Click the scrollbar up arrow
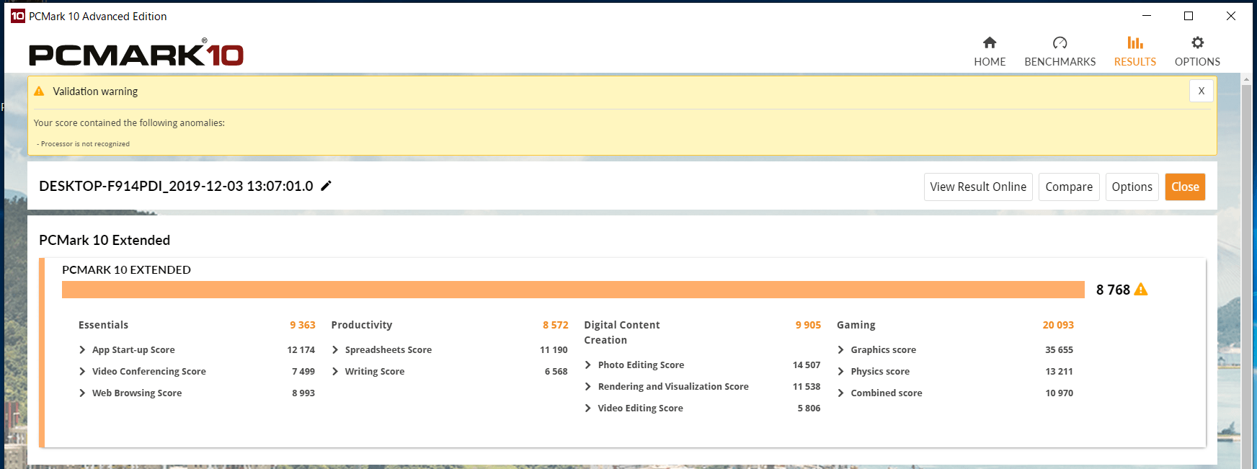This screenshot has width=1257, height=469. pyautogui.click(x=1246, y=79)
